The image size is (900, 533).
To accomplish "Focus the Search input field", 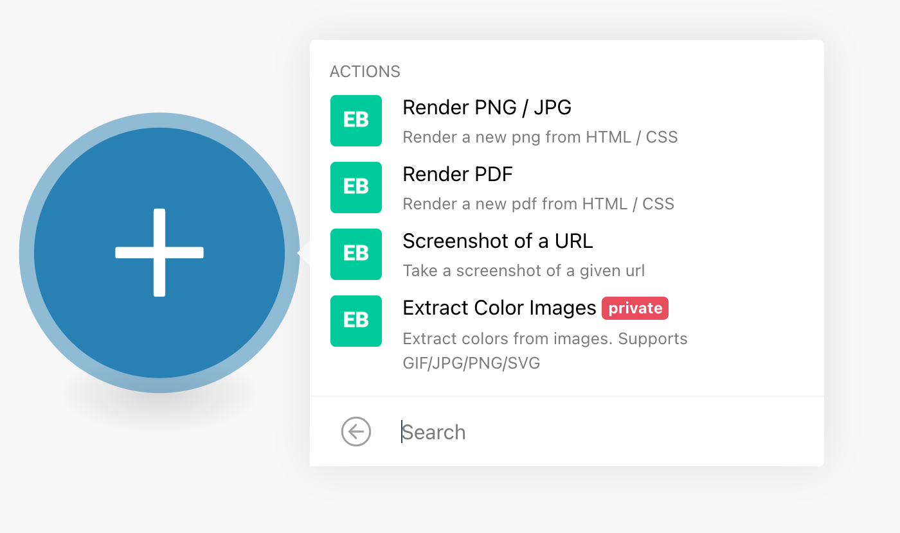I will pos(579,432).
